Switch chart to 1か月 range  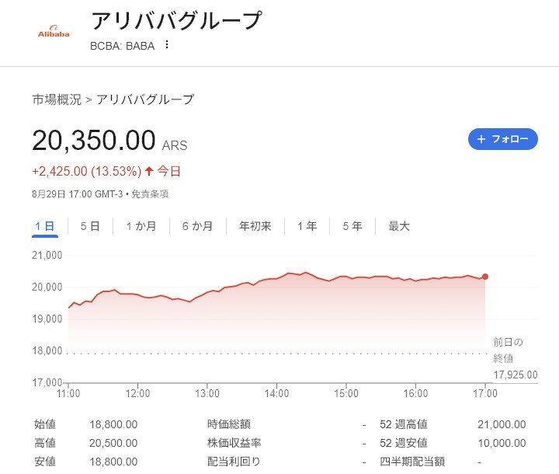pyautogui.click(x=141, y=226)
